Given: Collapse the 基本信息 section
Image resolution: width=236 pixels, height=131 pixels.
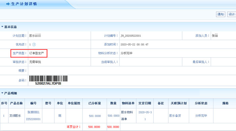Looking at the screenshot, I should [x=2, y=27].
